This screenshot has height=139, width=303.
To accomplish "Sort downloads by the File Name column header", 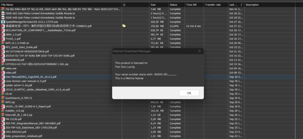I will click(61, 5).
